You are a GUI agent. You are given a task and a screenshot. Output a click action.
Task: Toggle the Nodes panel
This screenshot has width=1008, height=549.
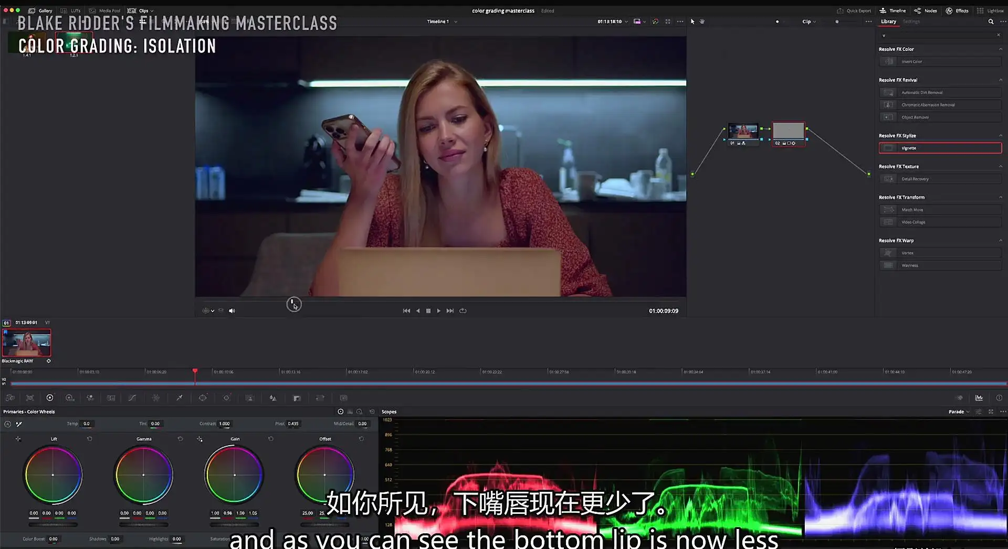pos(926,10)
